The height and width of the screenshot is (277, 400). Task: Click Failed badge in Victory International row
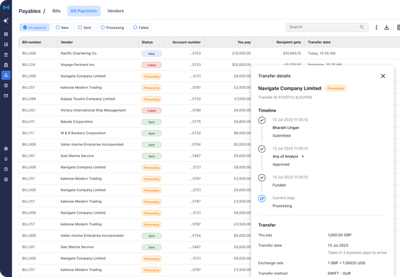(151, 111)
